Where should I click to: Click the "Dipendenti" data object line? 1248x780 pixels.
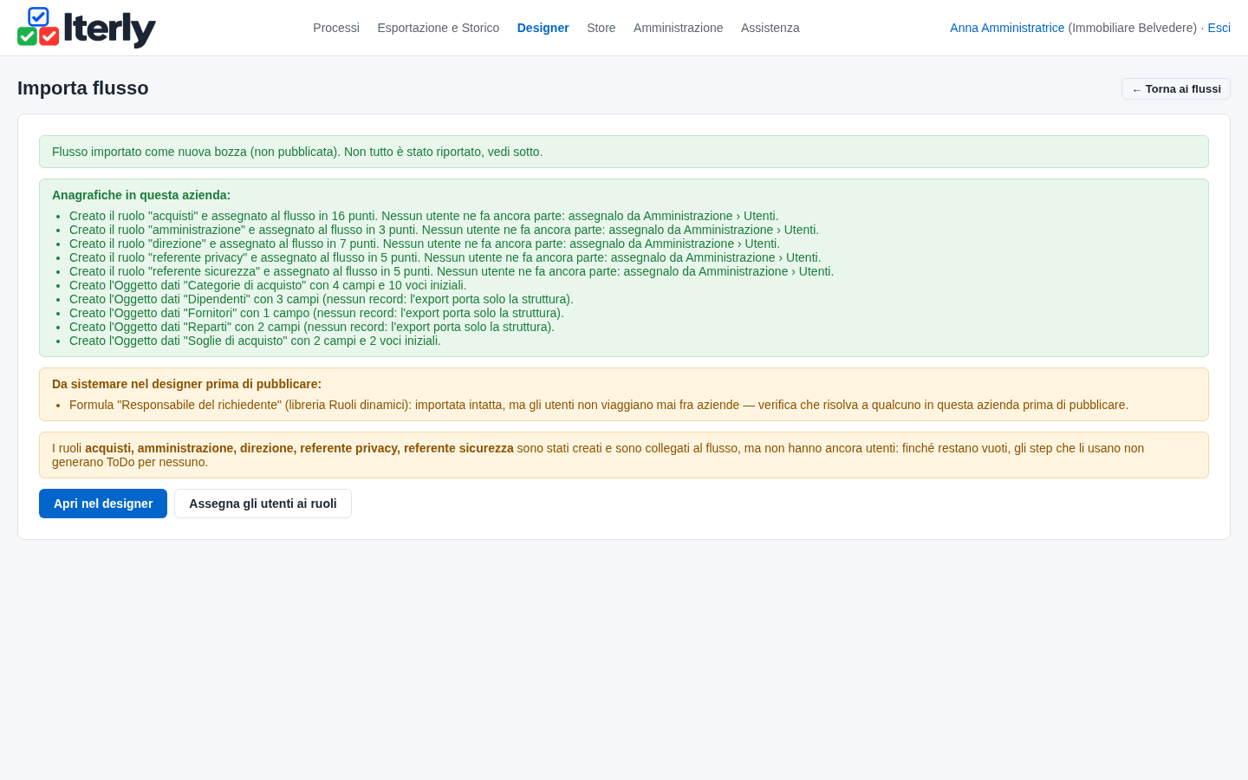(x=322, y=299)
